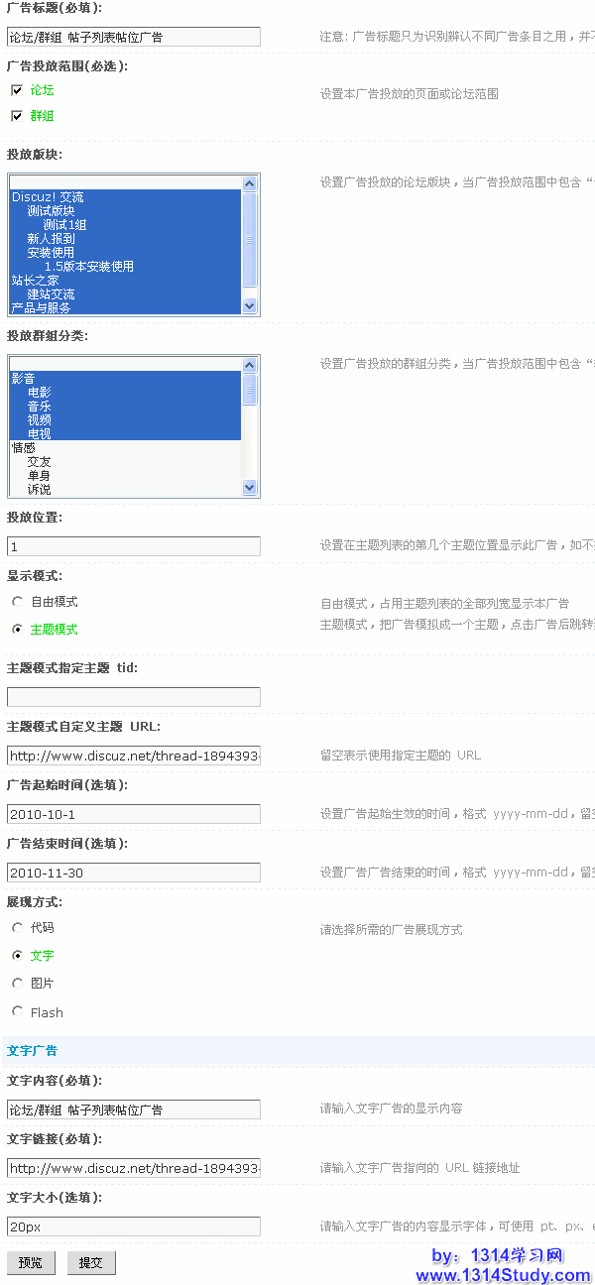Select 新人报到 in the forum list
This screenshot has width=595, height=1285.
(x=51, y=239)
